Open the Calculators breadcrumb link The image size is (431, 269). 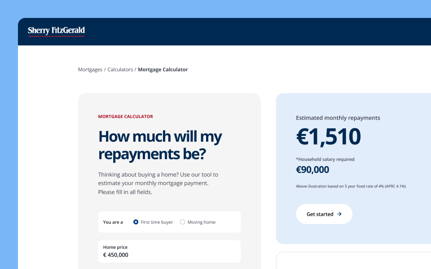120,69
